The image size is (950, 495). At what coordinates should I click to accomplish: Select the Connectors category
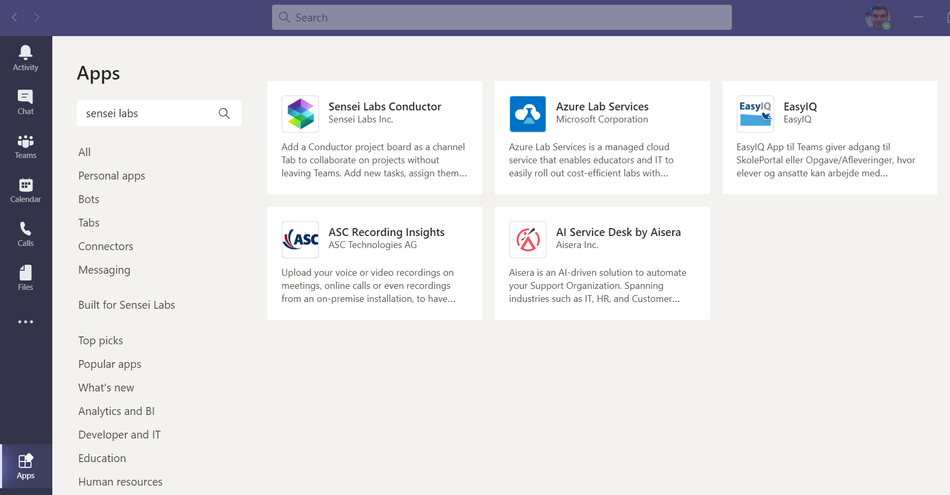[106, 246]
